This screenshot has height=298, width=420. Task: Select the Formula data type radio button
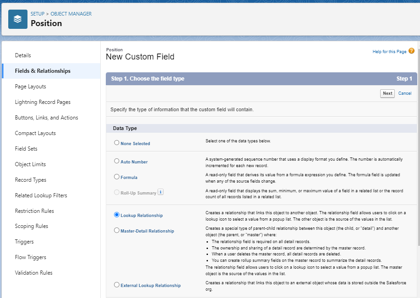tap(117, 177)
